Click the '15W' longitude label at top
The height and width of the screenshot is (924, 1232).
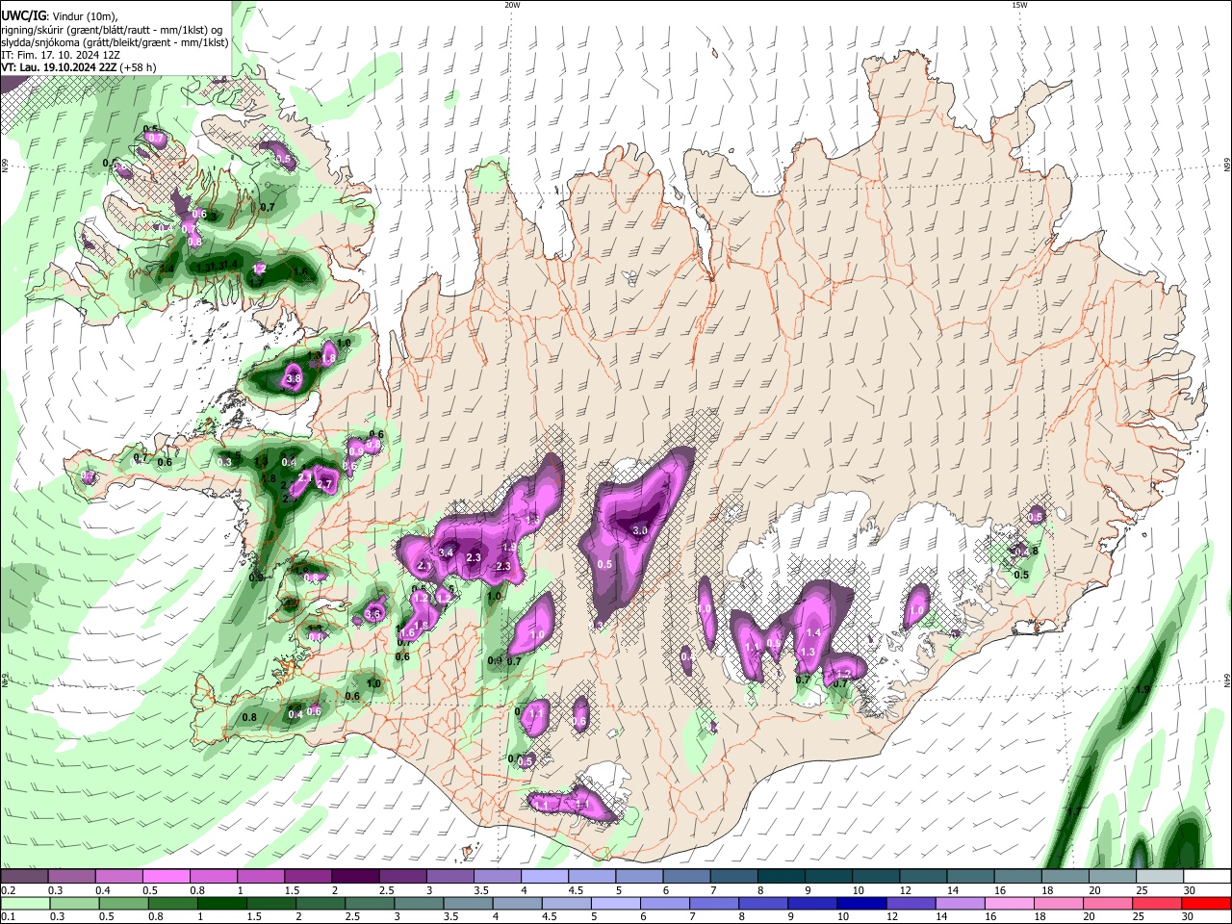pos(1019,5)
